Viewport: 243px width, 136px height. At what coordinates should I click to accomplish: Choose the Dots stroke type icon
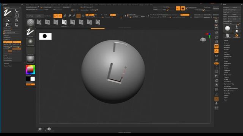17,11
